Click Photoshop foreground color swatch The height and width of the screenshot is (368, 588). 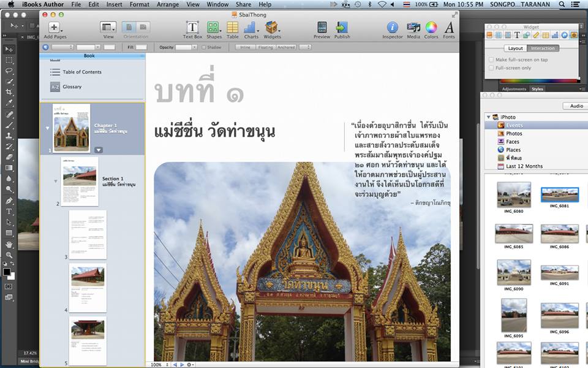point(7,272)
